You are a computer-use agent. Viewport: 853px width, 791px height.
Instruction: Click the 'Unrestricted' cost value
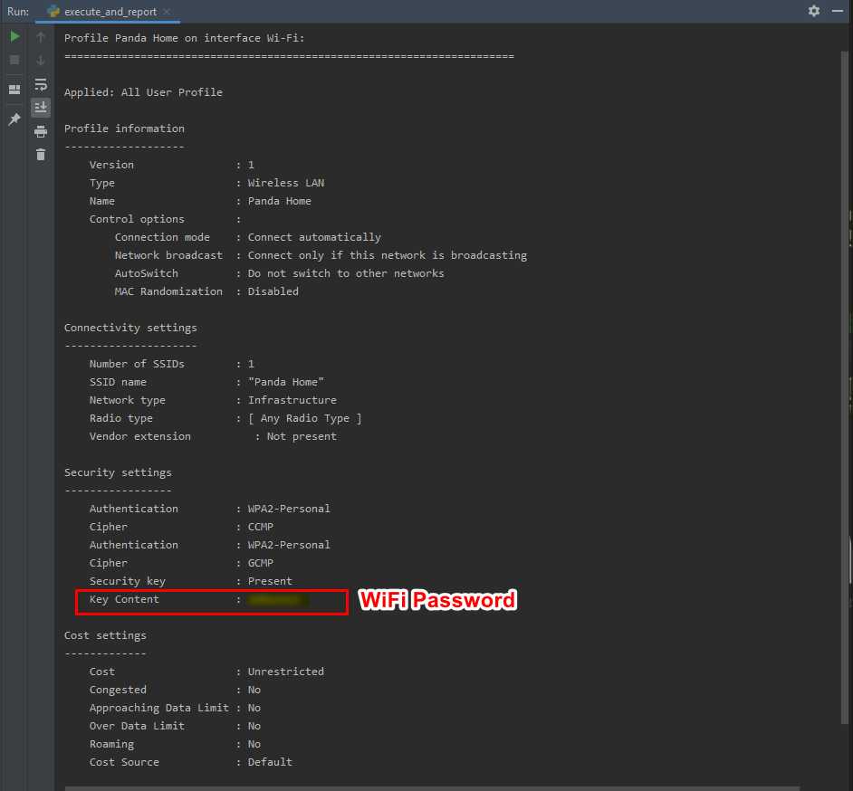pos(285,672)
